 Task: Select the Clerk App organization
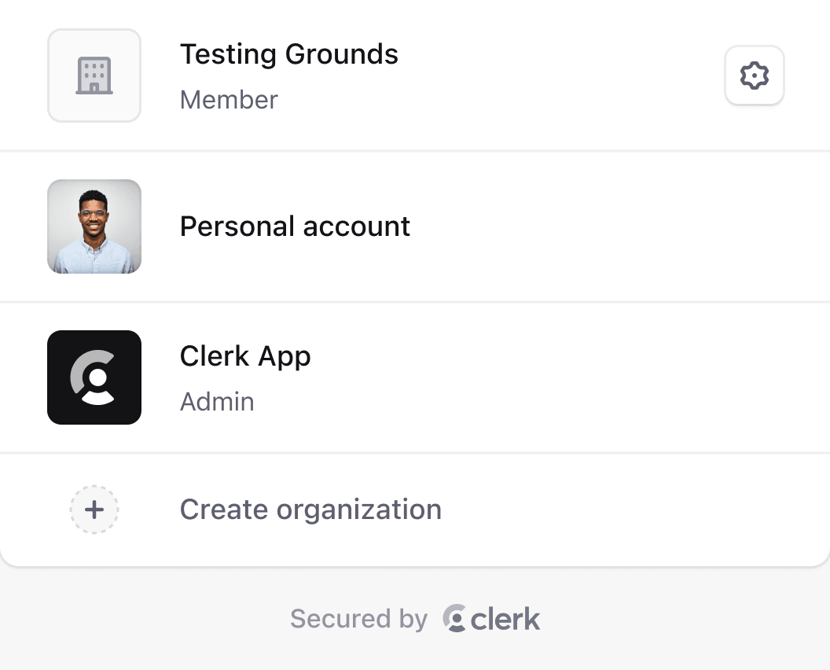pos(393,377)
